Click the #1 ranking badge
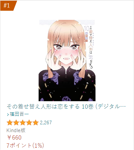This screenshot has width=134, height=150. click(8, 6)
